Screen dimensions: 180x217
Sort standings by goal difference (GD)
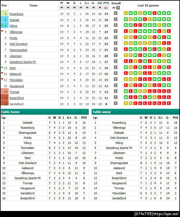click(100, 8)
